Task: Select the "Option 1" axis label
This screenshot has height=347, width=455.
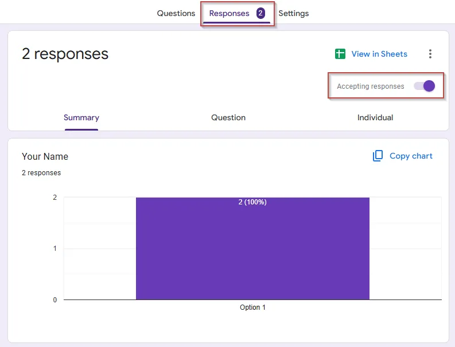Action: (x=252, y=307)
